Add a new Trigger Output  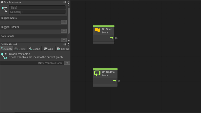(x=64, y=31)
